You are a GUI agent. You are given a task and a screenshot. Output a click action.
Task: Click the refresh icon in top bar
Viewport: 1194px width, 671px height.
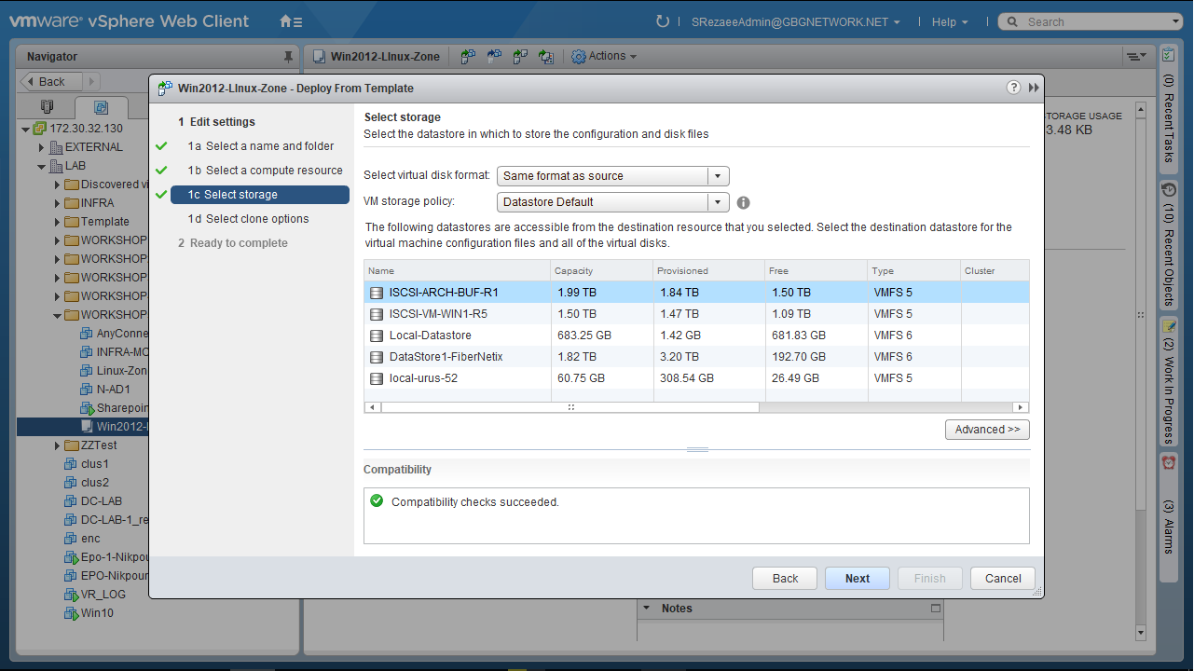[663, 21]
